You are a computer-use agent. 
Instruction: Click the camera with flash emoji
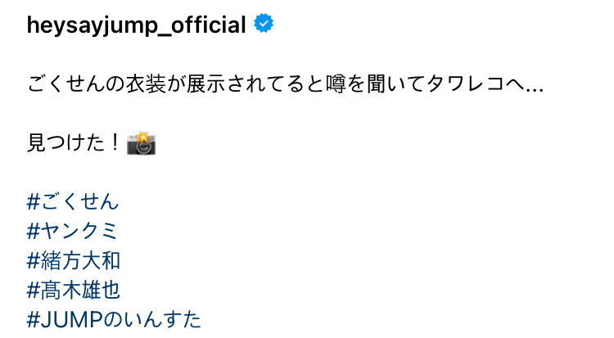(142, 143)
